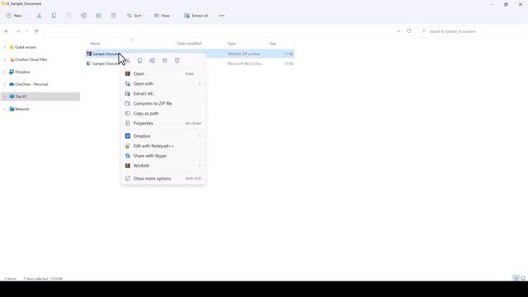This screenshot has height=297, width=528.
Task: Select Creative Cloud Files in the sidebar
Action: [x=31, y=59]
